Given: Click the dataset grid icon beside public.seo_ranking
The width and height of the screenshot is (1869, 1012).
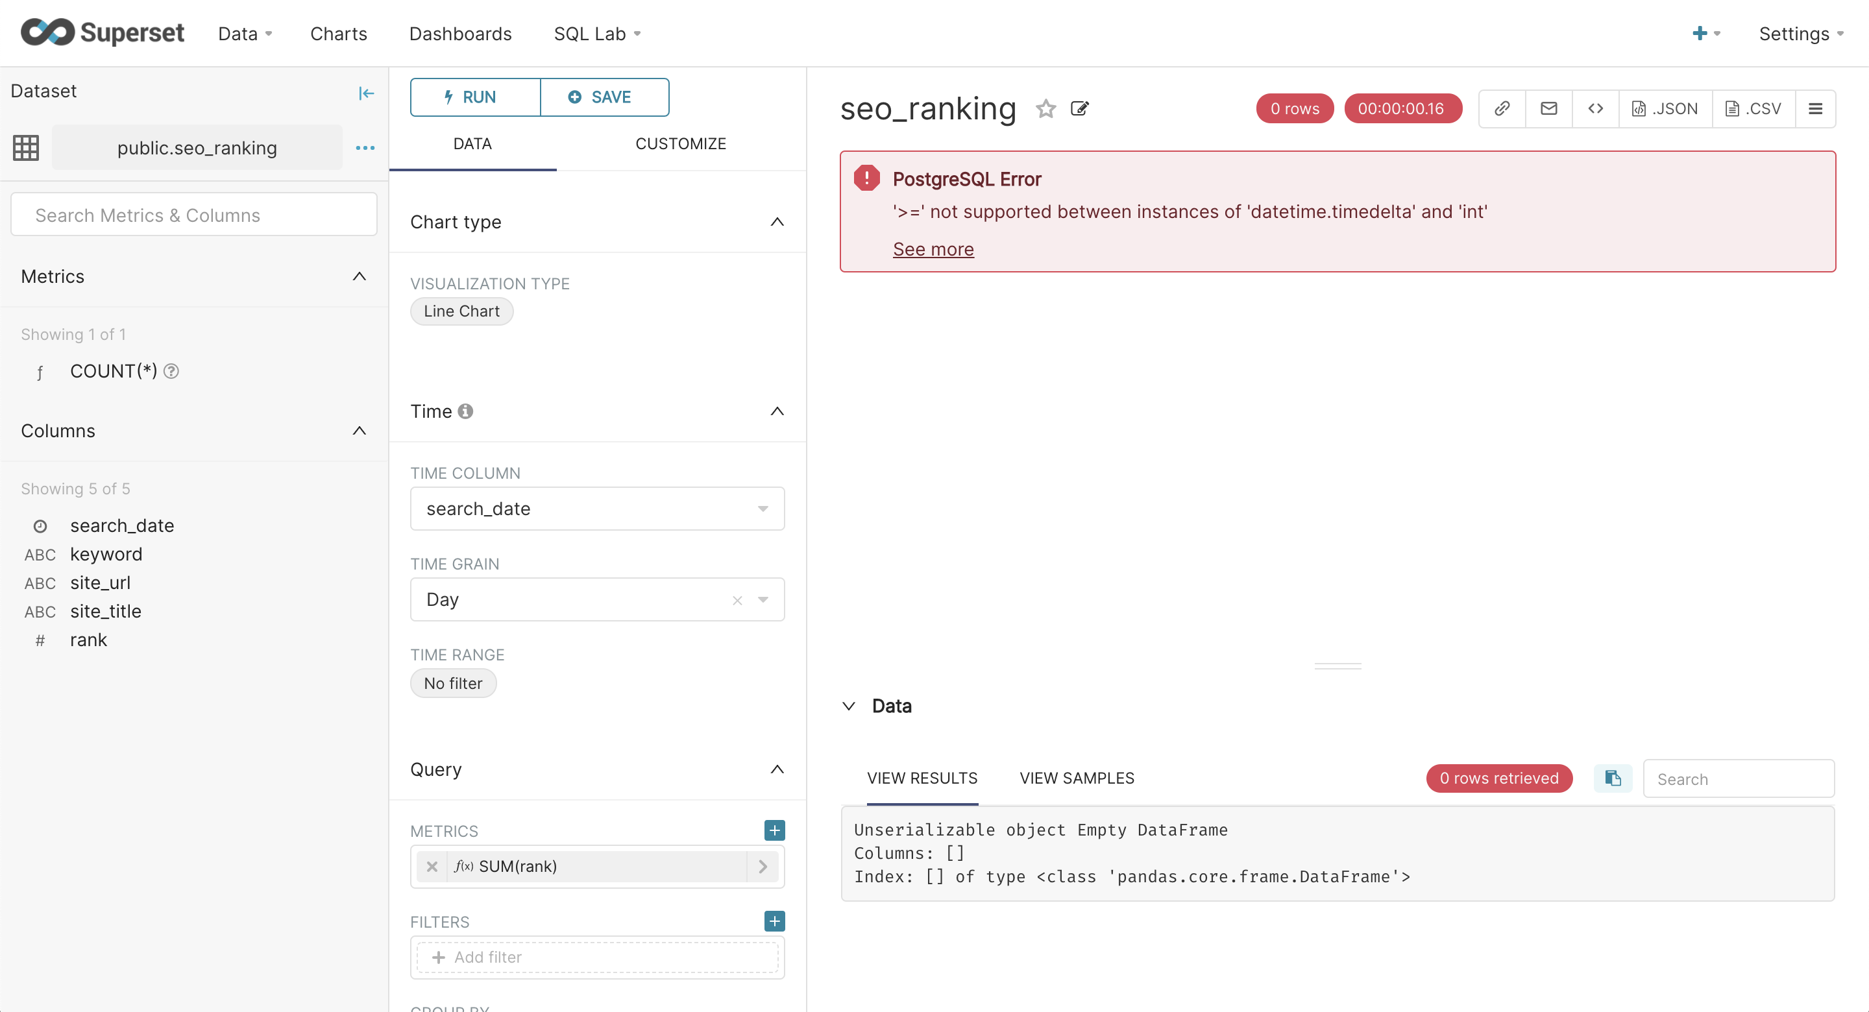Looking at the screenshot, I should pyautogui.click(x=25, y=147).
